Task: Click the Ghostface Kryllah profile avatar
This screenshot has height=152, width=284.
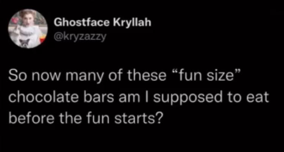Action: [29, 29]
